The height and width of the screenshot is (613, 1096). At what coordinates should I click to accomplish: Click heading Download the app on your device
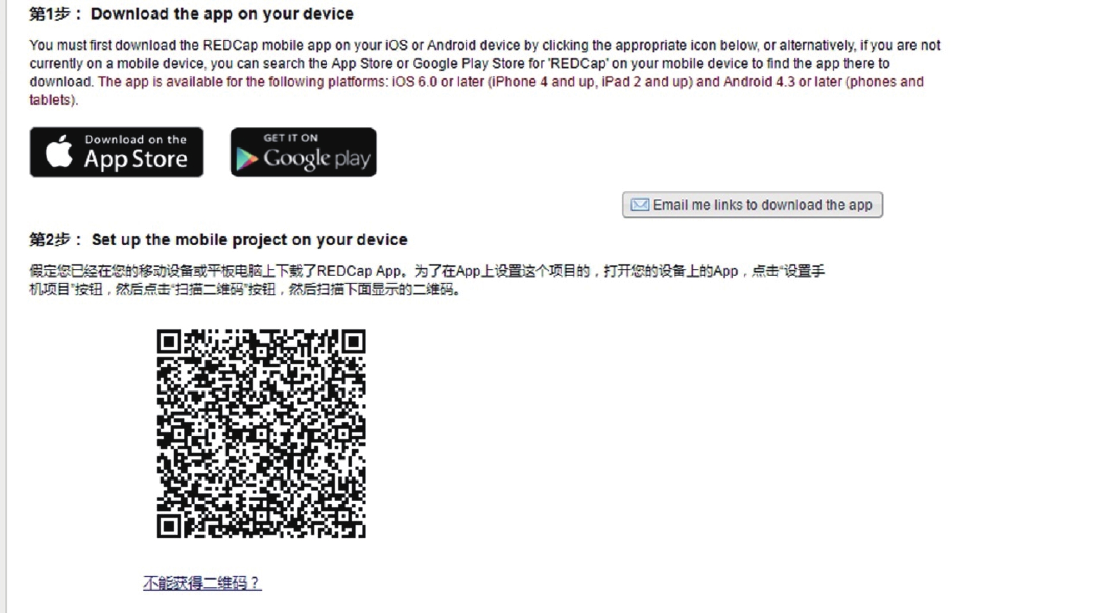[223, 14]
